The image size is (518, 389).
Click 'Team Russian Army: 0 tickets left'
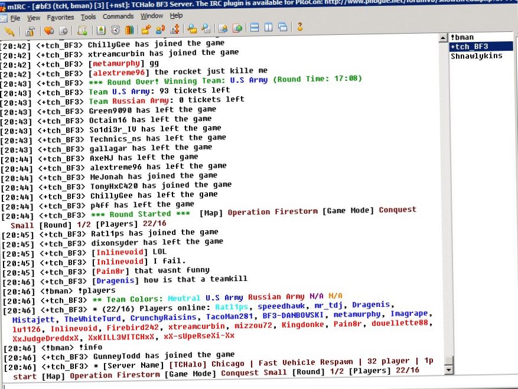[167, 100]
